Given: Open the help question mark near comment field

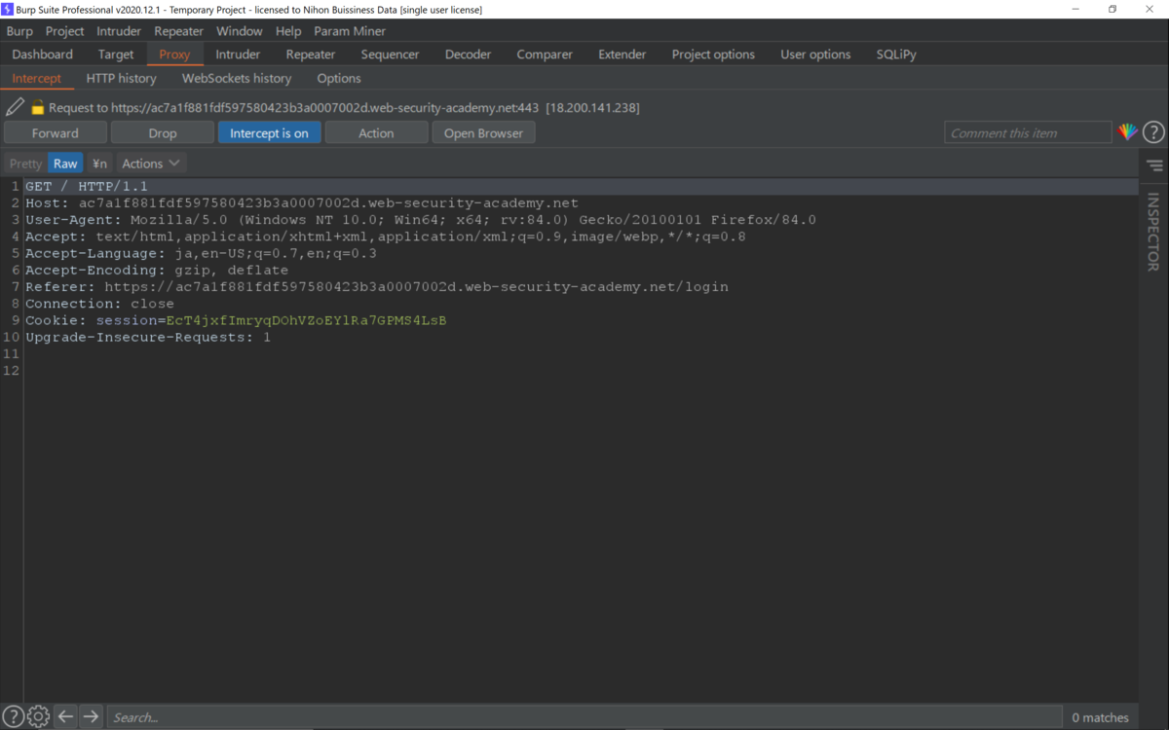Looking at the screenshot, I should 1153,132.
